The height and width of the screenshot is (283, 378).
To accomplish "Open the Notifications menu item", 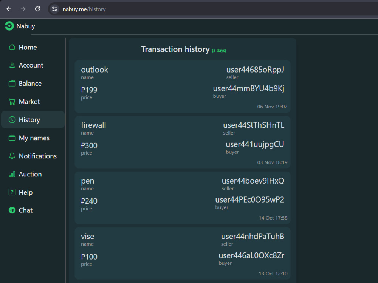I will tap(33, 156).
